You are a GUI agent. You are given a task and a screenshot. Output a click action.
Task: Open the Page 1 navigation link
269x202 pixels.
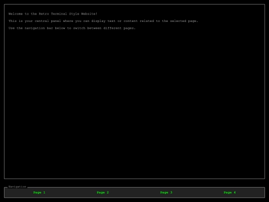click(x=39, y=193)
